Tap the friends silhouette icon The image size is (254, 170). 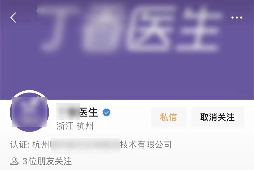pos(15,161)
